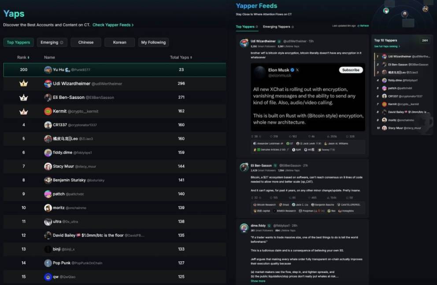Enable the Korean filter for yappers
The image size is (437, 285).
[119, 43]
